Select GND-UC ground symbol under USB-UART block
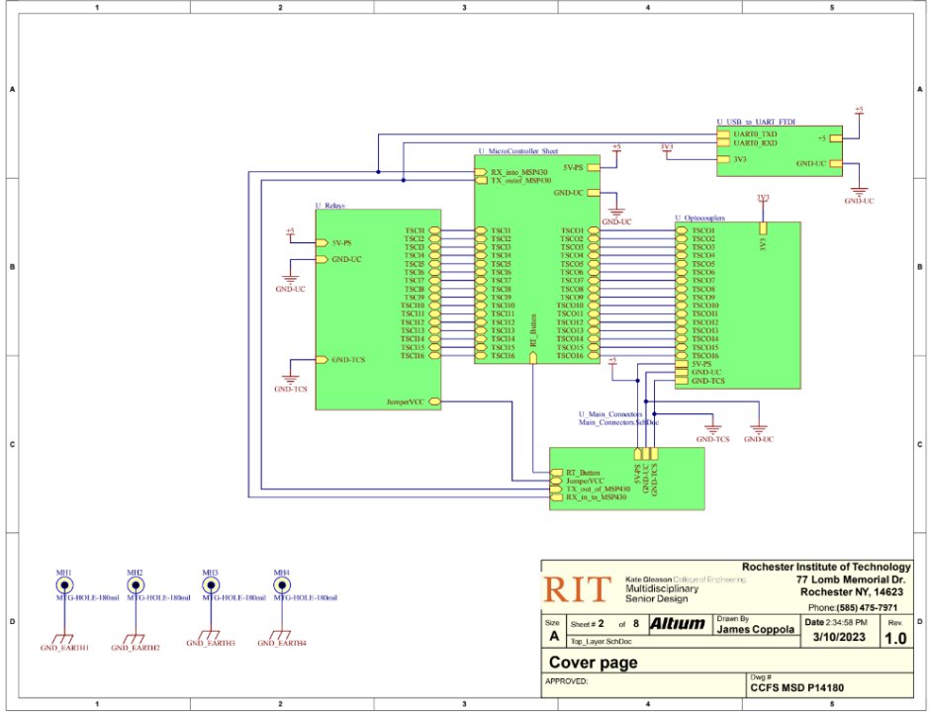Image resolution: width=929 pixels, height=712 pixels. (859, 192)
